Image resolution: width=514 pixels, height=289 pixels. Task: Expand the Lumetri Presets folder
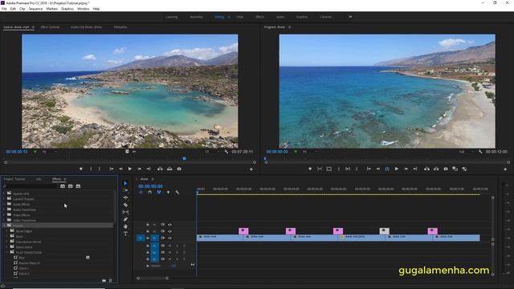4,199
